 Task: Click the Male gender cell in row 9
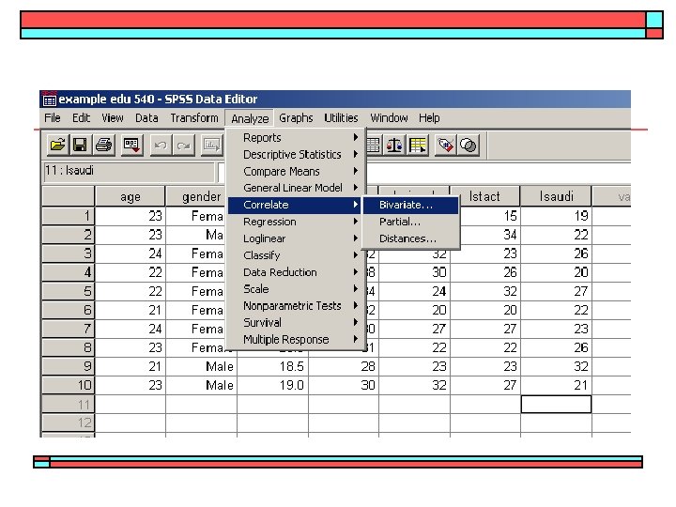coord(201,366)
